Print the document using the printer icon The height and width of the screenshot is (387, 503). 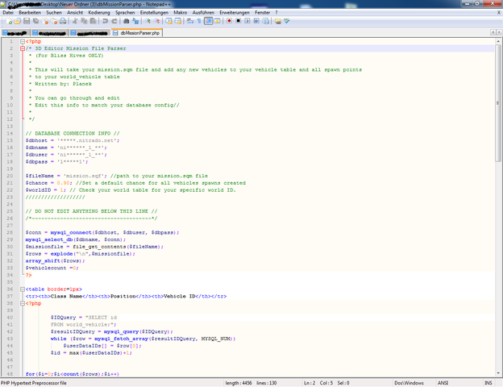pyautogui.click(x=63, y=21)
